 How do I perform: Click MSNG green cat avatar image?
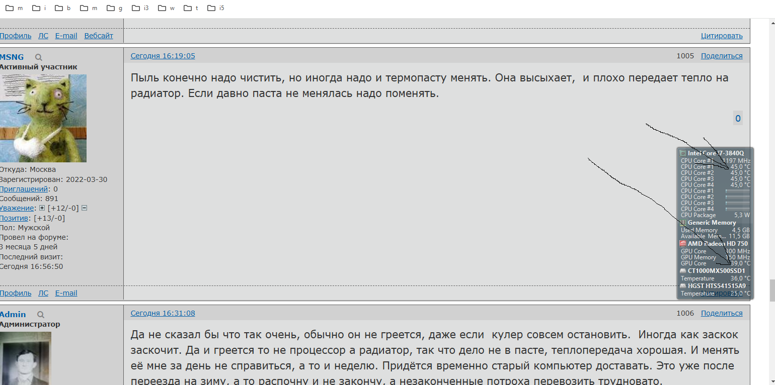tap(43, 118)
